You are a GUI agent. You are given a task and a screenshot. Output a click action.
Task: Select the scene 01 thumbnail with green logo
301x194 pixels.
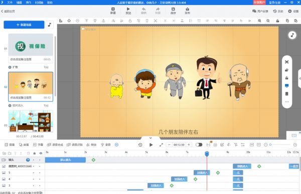pyautogui.click(x=31, y=45)
